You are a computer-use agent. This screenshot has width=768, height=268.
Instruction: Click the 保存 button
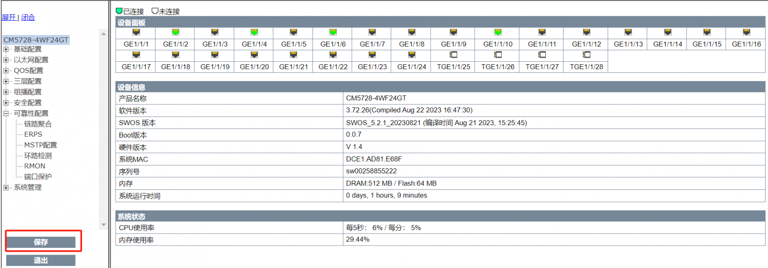41,242
